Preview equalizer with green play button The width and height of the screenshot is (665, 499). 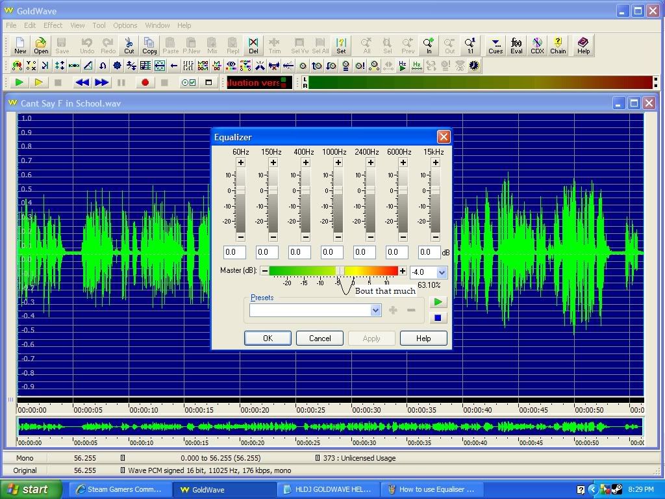click(x=438, y=302)
